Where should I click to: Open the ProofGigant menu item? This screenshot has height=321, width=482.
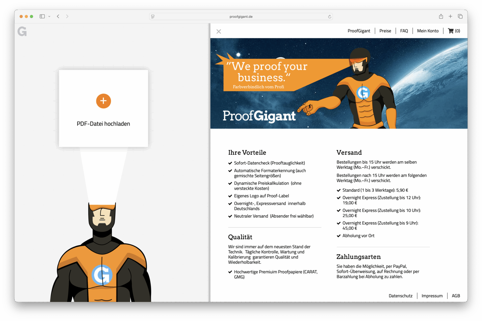[359, 31]
